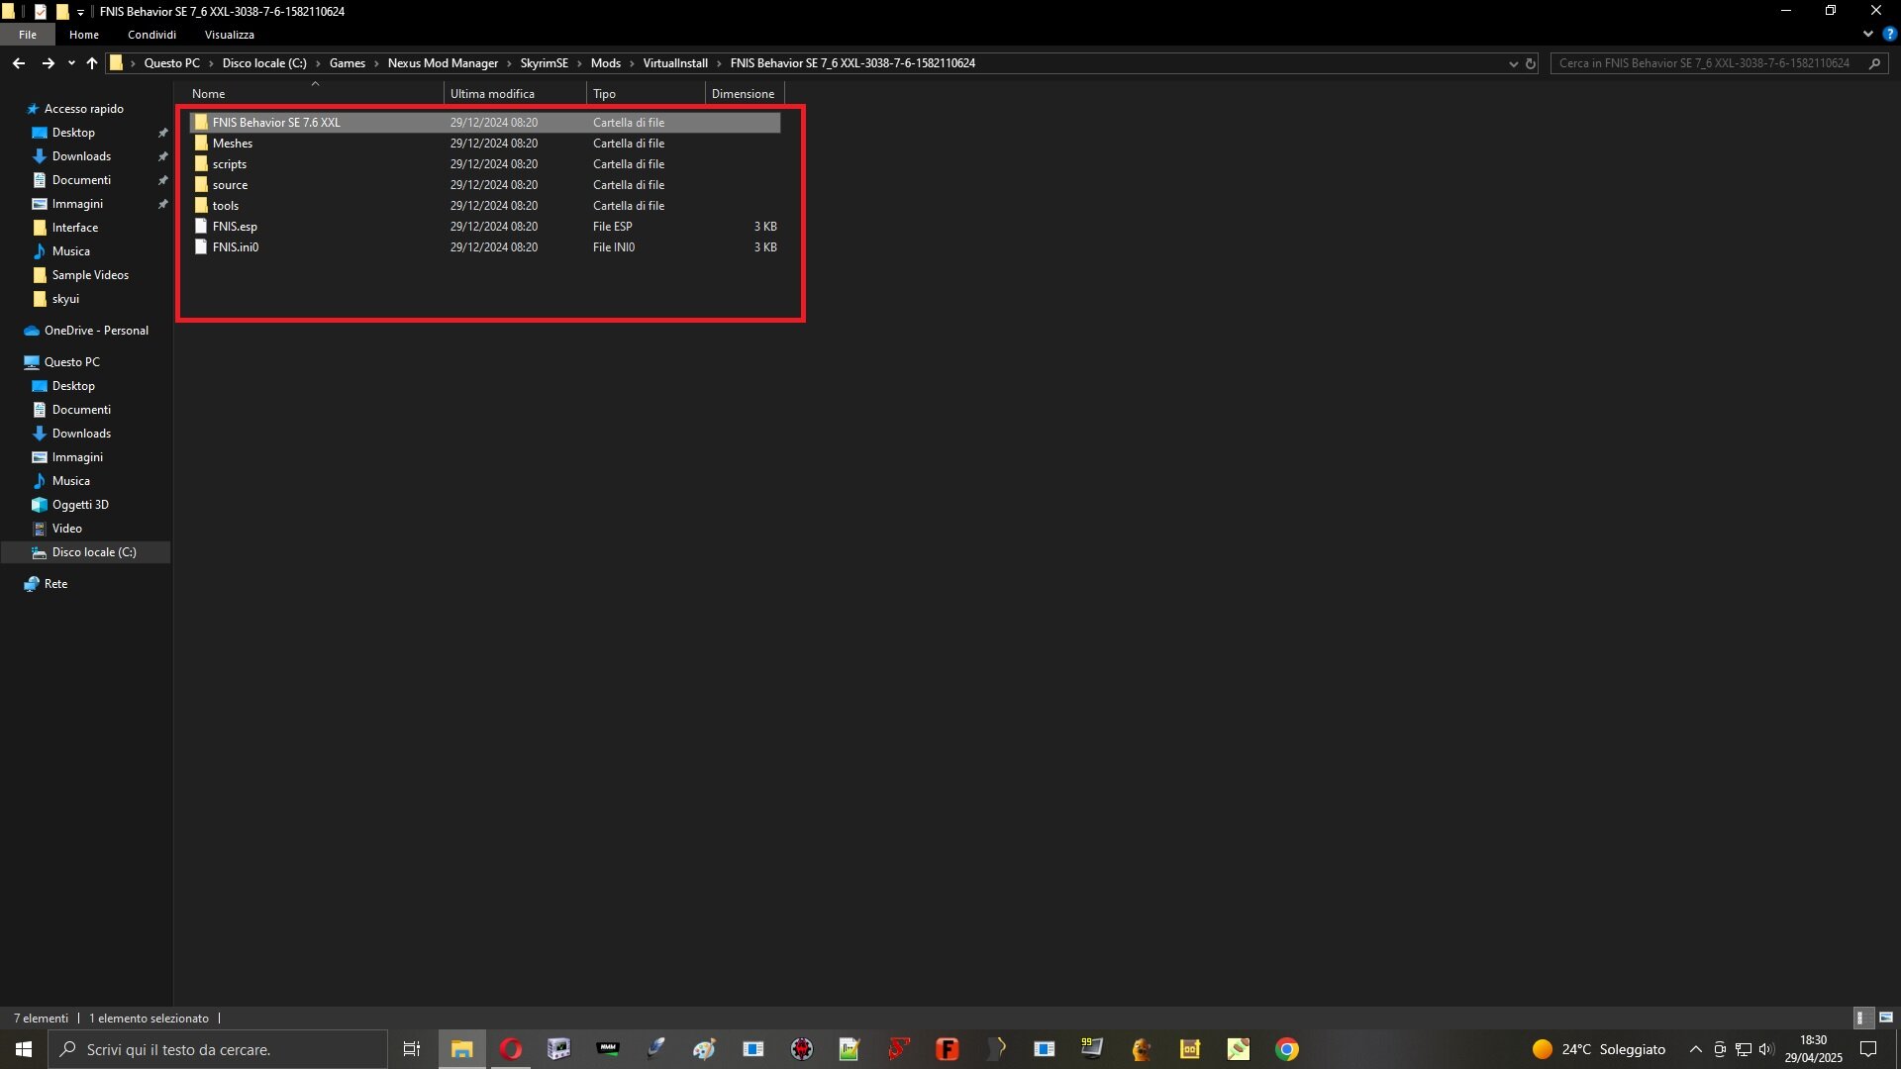Image resolution: width=1901 pixels, height=1069 pixels.
Task: Open the Home ribbon tab
Action: [x=84, y=35]
